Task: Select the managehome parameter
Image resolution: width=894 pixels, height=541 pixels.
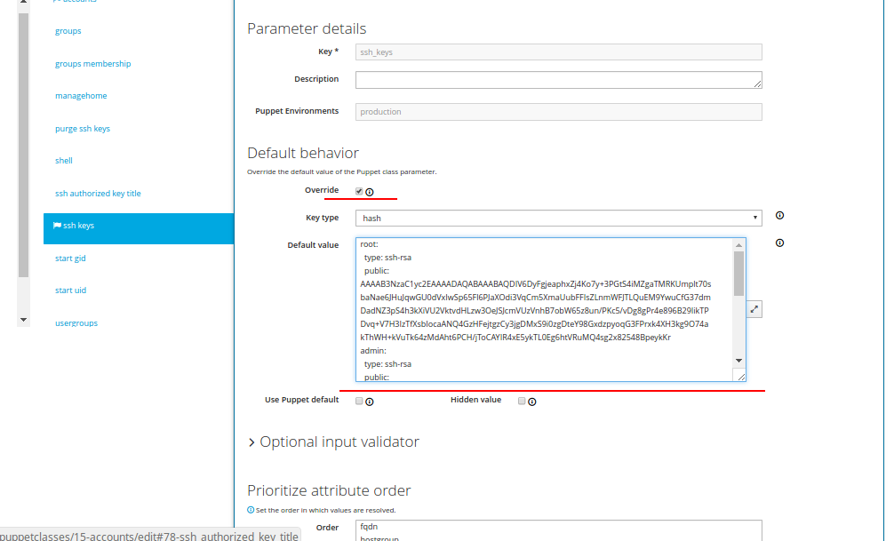Action: pyautogui.click(x=81, y=96)
